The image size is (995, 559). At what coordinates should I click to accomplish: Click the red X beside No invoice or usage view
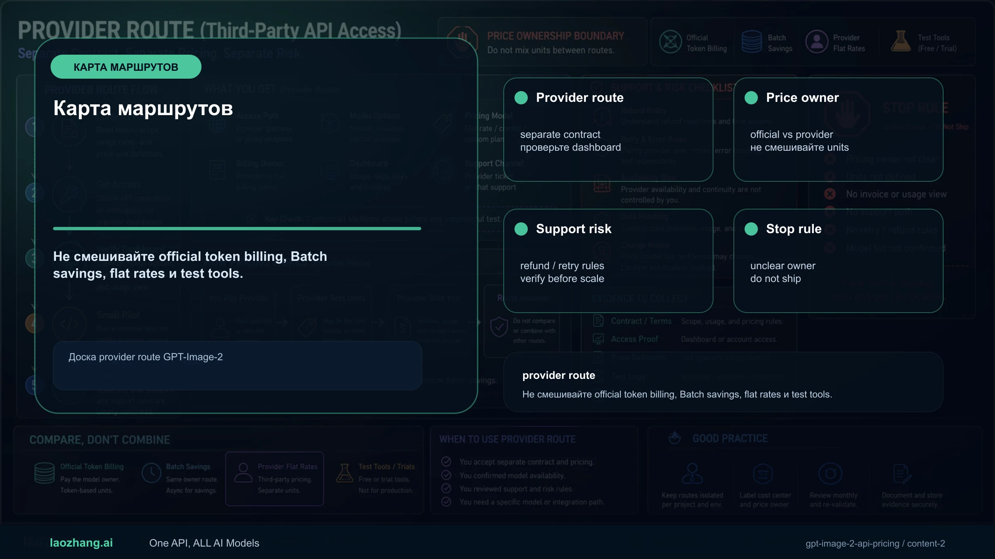[830, 194]
